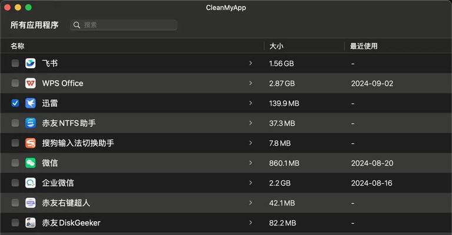The width and height of the screenshot is (452, 235).
Task: Enable the 企业微信 checkbox
Action: click(15, 183)
